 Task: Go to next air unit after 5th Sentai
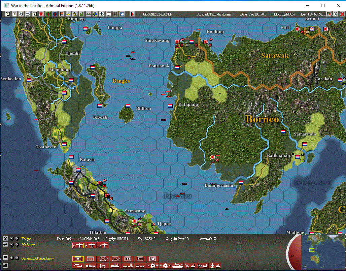(x=17, y=245)
